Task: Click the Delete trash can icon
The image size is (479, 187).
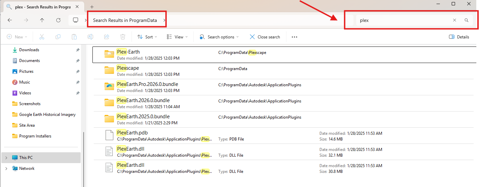Action: tap(123, 37)
